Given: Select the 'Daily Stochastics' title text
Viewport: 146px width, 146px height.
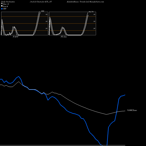Looking at the screenshot, I should (8, 2).
